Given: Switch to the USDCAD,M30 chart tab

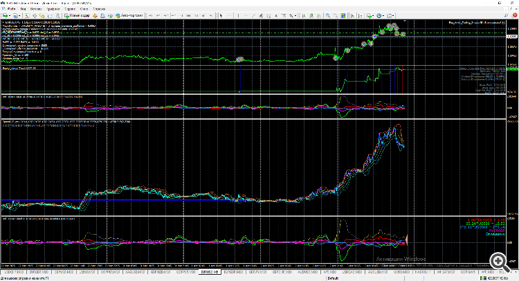Looking at the screenshot, I should 353,272.
